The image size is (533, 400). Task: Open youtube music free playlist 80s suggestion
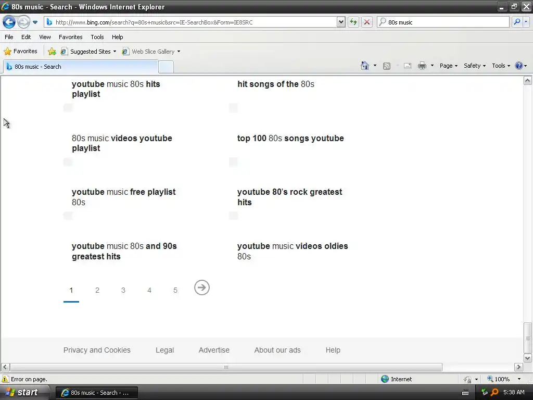124,197
